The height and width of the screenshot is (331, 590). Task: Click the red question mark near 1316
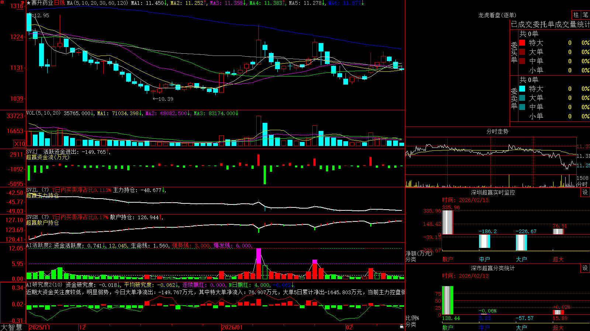(23, 4)
